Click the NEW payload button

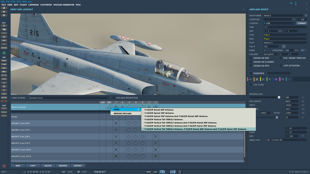coord(18,166)
